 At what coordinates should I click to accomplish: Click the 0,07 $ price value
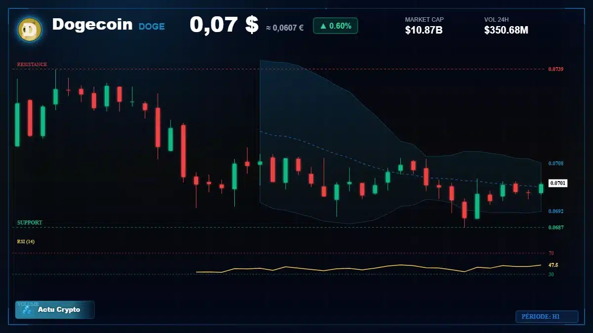(x=224, y=25)
